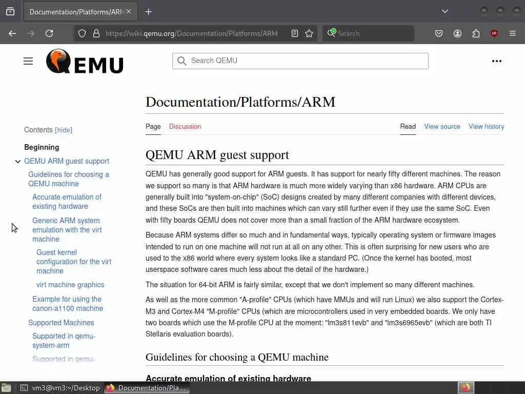Open uBlock Origin popup

pyautogui.click(x=494, y=33)
